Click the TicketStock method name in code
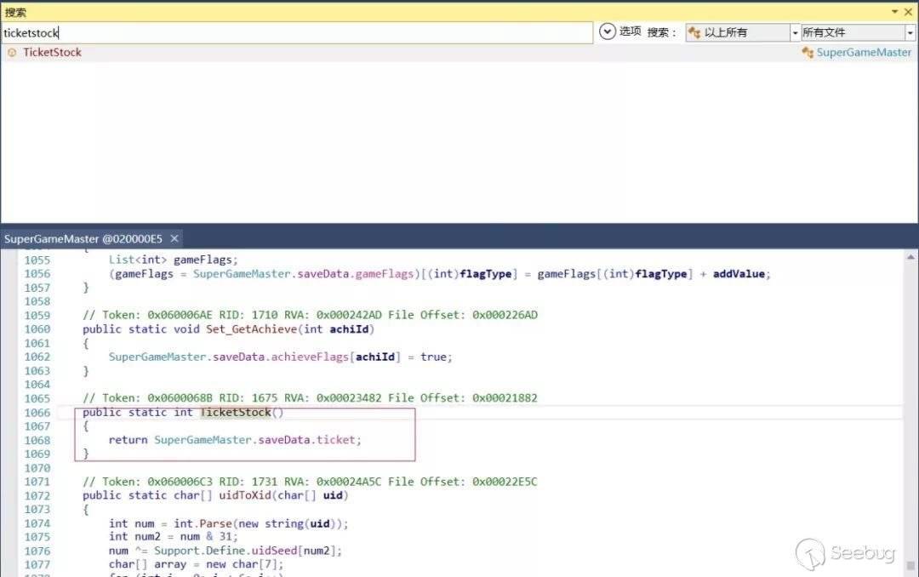The image size is (919, 577). tap(236, 413)
